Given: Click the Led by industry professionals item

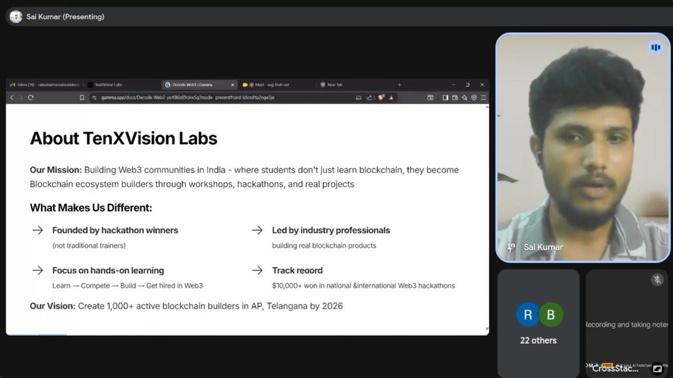Looking at the screenshot, I should point(331,230).
